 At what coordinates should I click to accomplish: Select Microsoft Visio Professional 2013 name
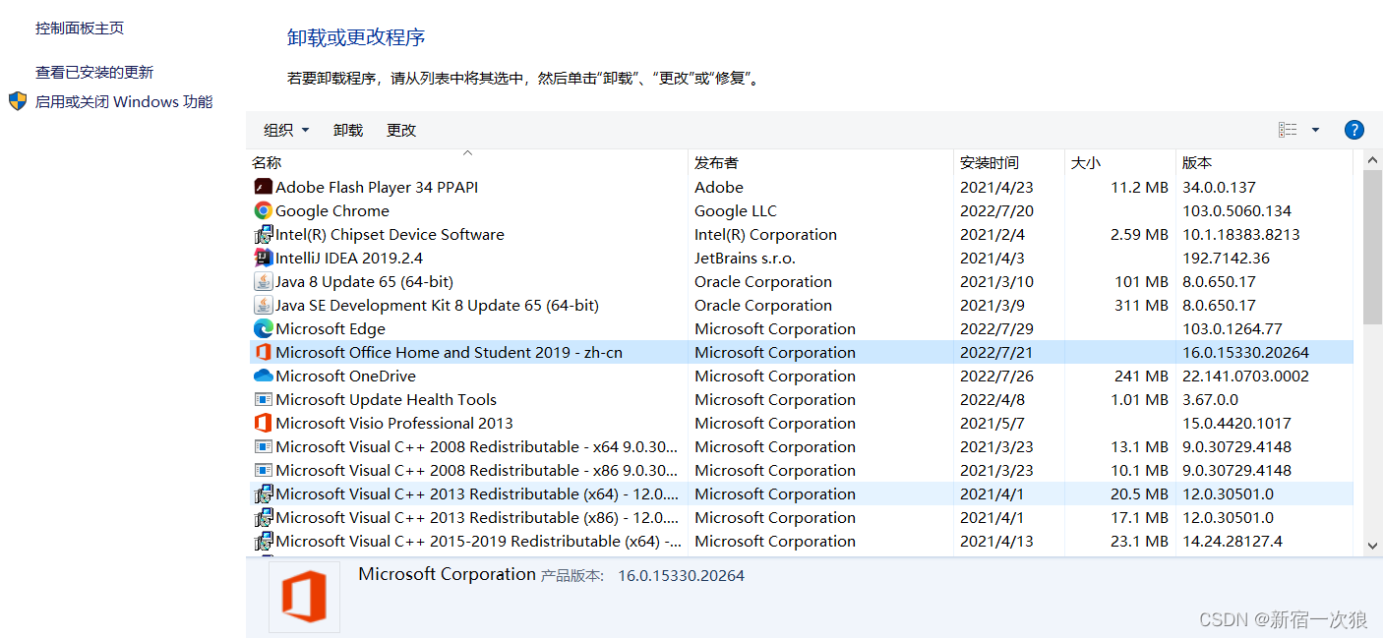(394, 423)
